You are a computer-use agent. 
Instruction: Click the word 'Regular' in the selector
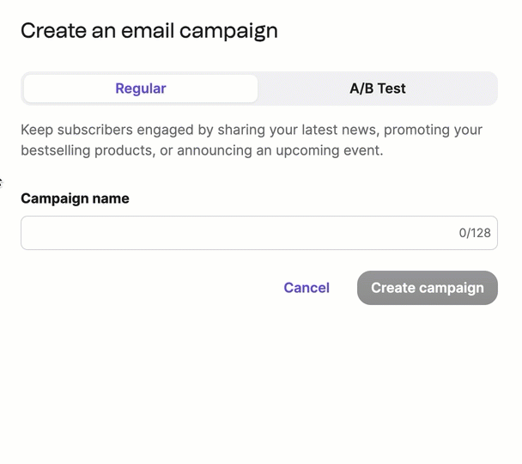[141, 89]
